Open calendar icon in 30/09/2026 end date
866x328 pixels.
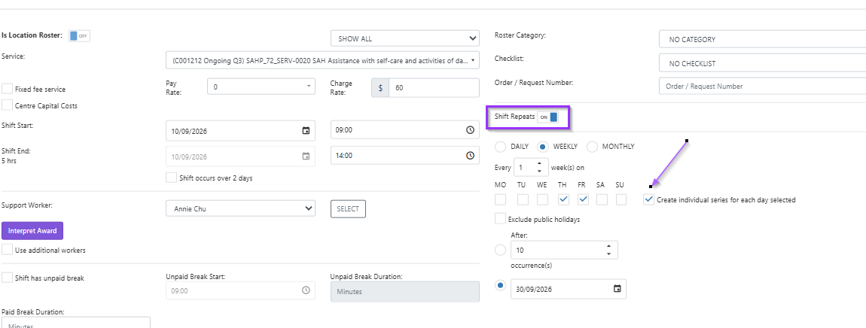pos(617,289)
